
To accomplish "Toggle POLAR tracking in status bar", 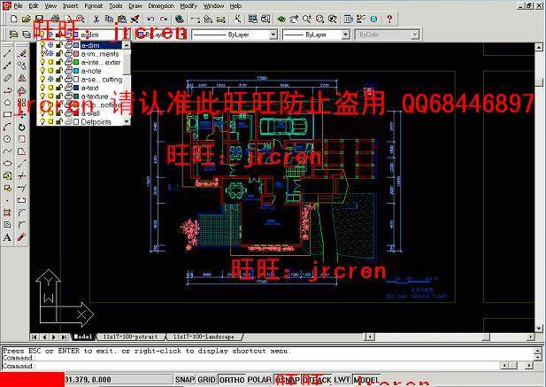I will [x=259, y=379].
